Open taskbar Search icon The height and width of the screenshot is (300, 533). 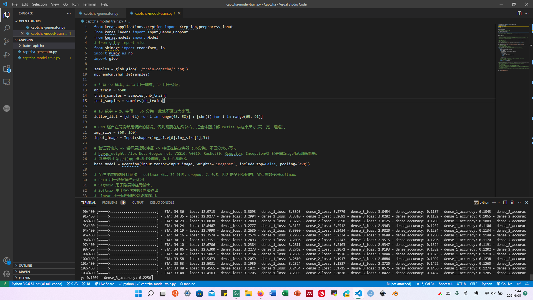click(x=150, y=293)
